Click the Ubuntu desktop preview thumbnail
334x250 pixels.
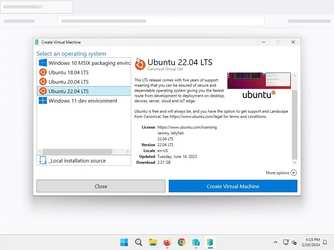pyautogui.click(x=259, y=80)
